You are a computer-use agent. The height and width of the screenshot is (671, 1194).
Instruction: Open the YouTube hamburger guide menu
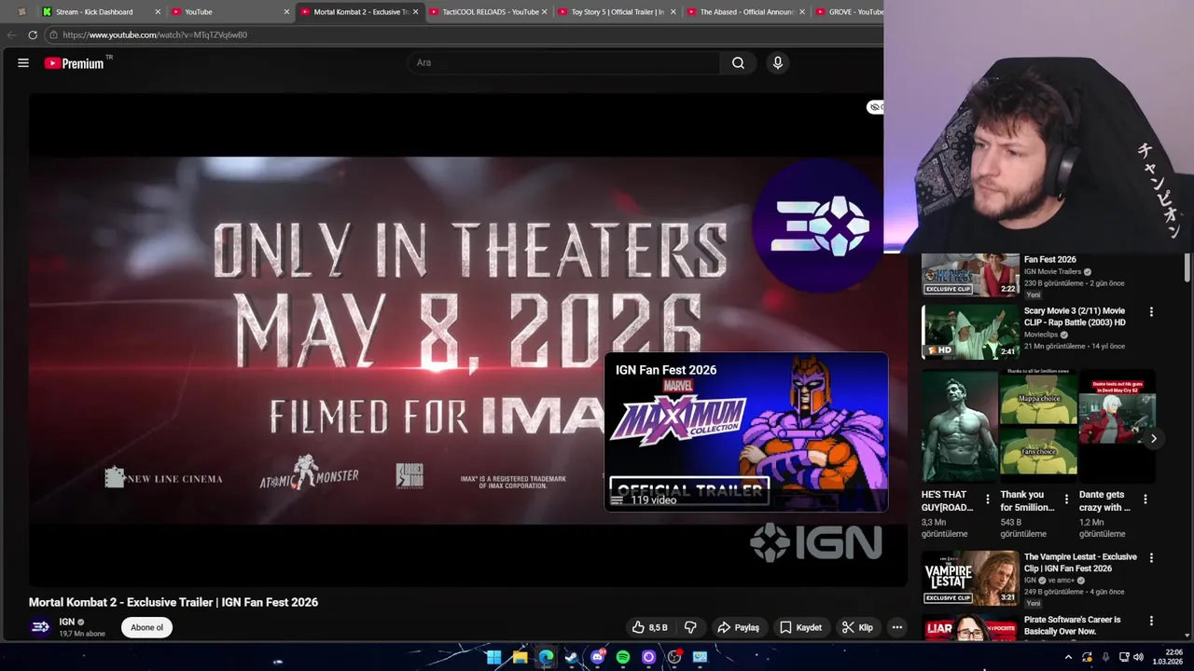click(23, 62)
